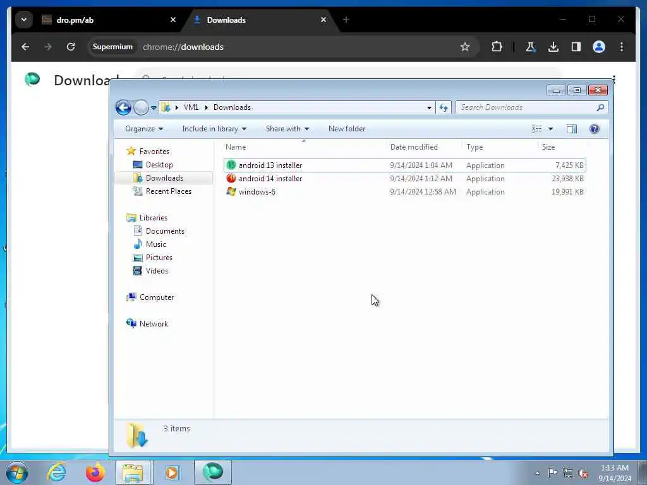
Task: Click the Change your view icon
Action: (537, 129)
